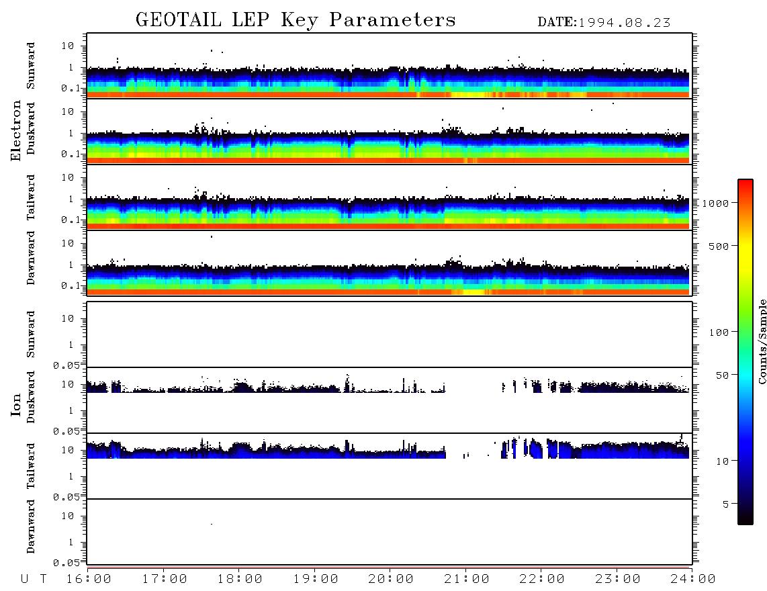Click the '21:00' time tick label

[x=467, y=579]
